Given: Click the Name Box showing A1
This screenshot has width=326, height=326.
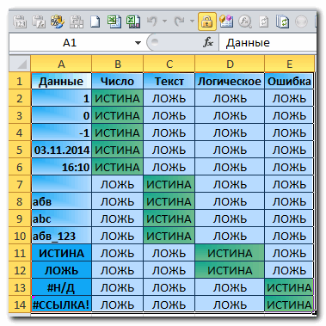Looking at the screenshot, I should (x=70, y=43).
